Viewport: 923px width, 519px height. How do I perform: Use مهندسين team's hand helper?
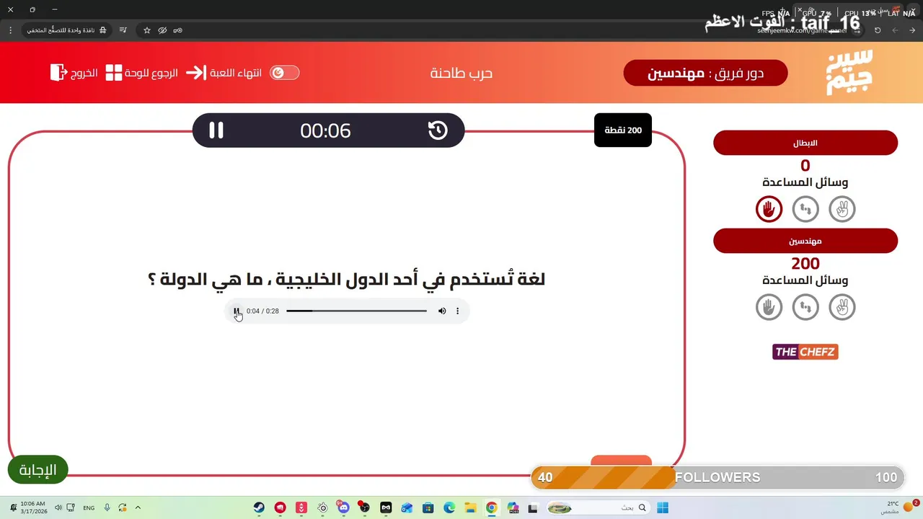coord(769,307)
